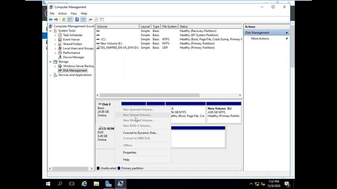Collapse the System Tools tree node

tap(51, 30)
